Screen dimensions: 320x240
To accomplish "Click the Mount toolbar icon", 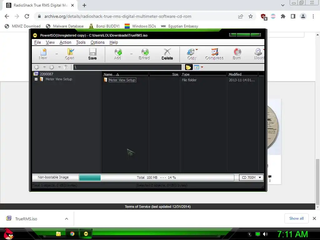I will coord(258,54).
